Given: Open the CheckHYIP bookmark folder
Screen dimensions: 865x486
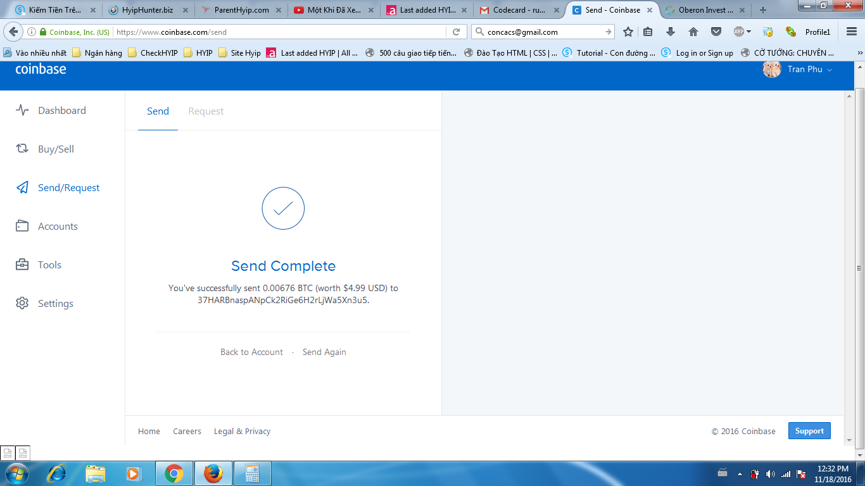Looking at the screenshot, I should [153, 53].
